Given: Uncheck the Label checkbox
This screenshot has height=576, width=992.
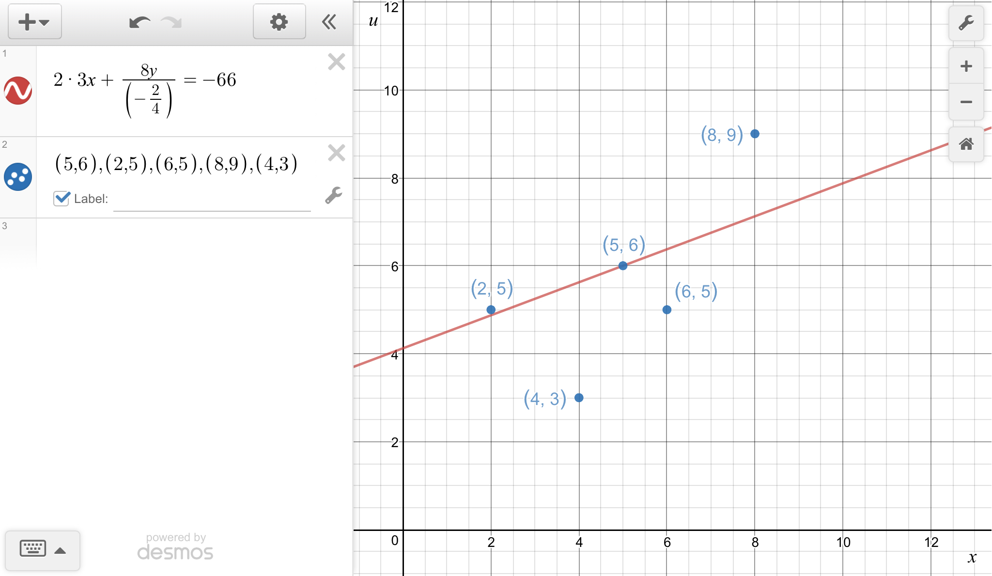Looking at the screenshot, I should pyautogui.click(x=62, y=198).
